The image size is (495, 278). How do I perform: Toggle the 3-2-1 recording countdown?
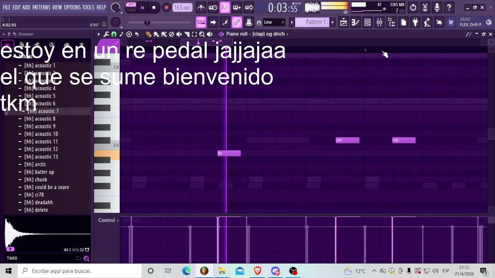[x=225, y=7]
